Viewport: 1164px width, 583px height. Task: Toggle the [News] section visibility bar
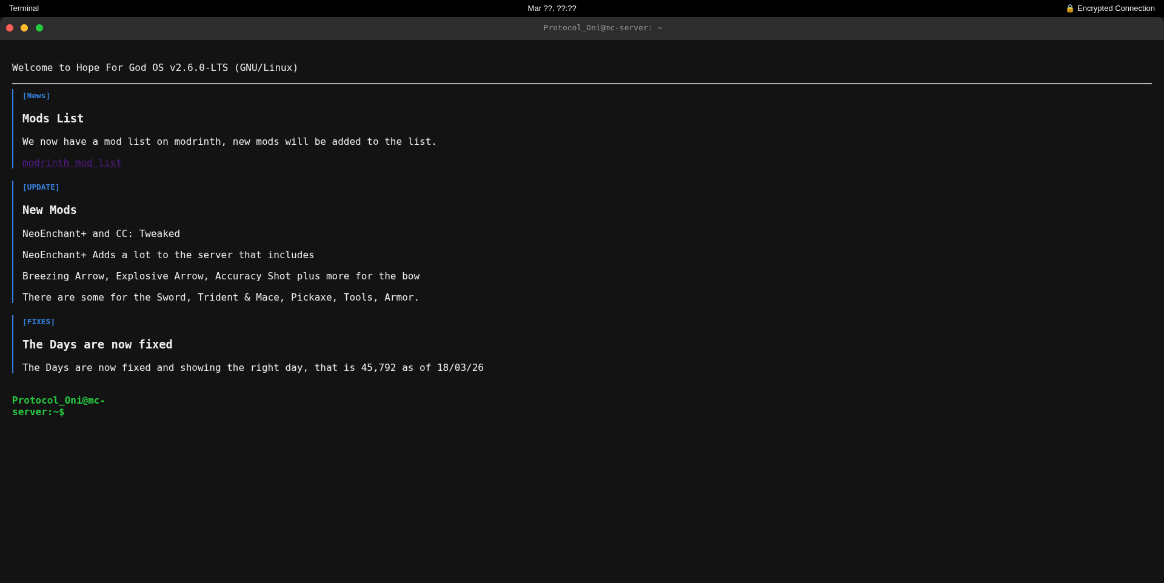tap(13, 129)
